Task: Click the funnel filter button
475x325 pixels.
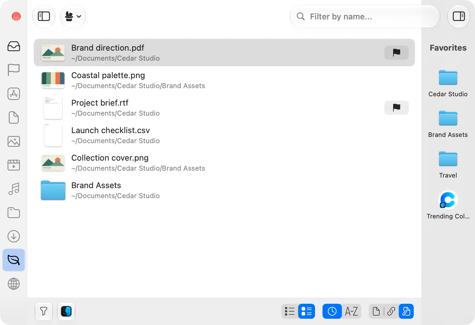Action: pos(44,311)
